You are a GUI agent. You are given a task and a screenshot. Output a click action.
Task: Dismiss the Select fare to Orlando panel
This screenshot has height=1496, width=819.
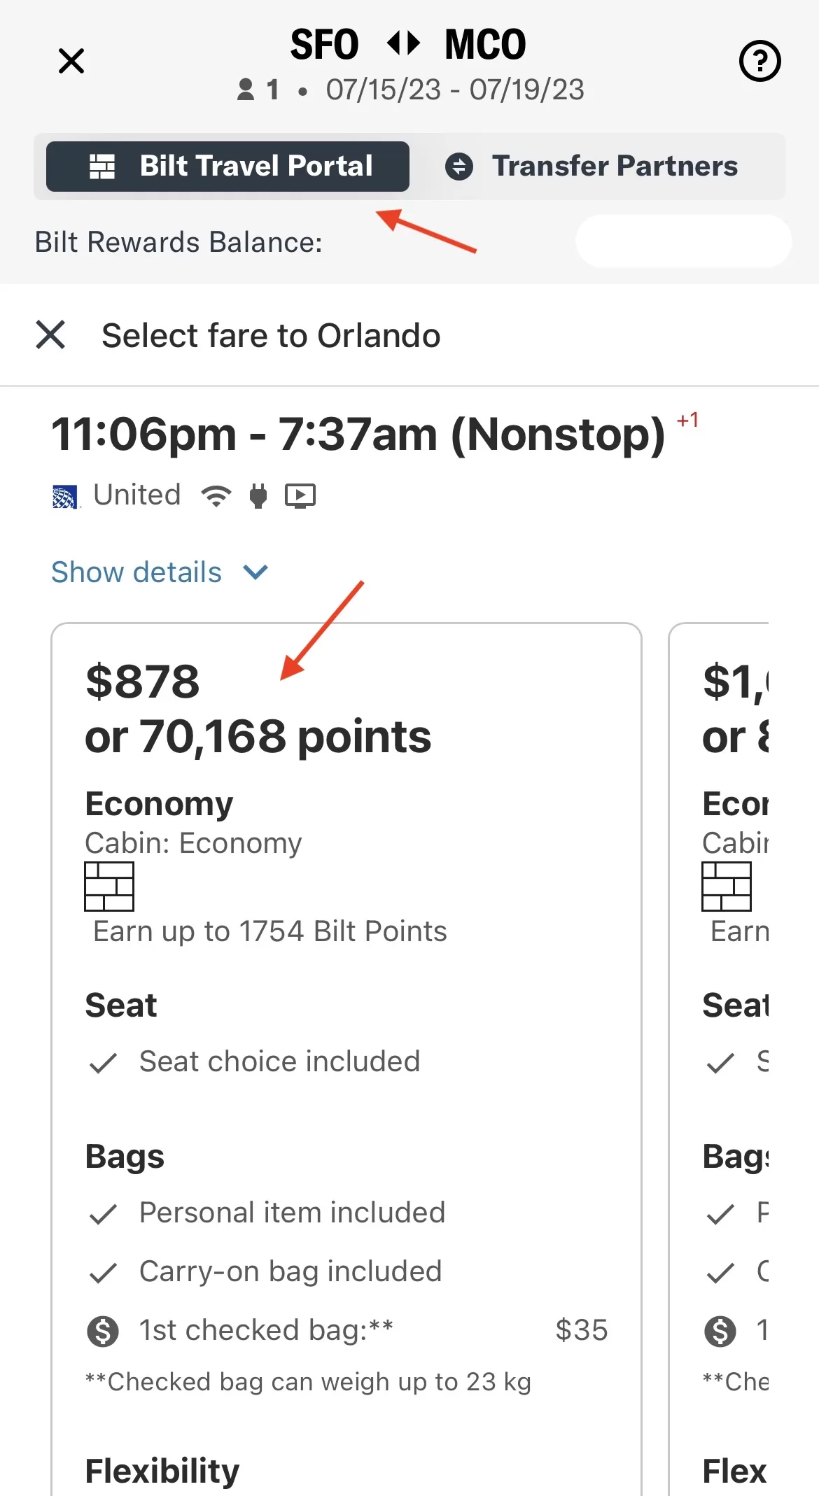[50, 334]
